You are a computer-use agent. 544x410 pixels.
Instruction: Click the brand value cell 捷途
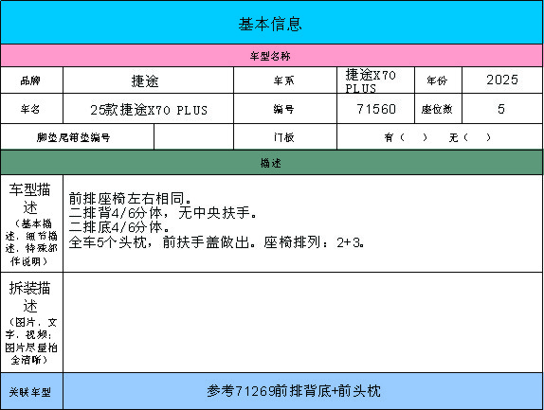coord(148,80)
